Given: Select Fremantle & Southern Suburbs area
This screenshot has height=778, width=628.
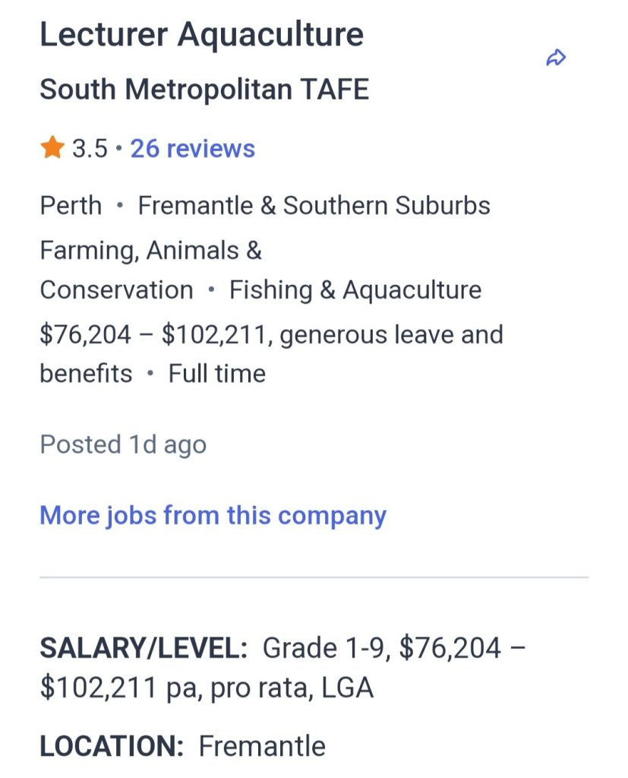Looking at the screenshot, I should tap(314, 206).
